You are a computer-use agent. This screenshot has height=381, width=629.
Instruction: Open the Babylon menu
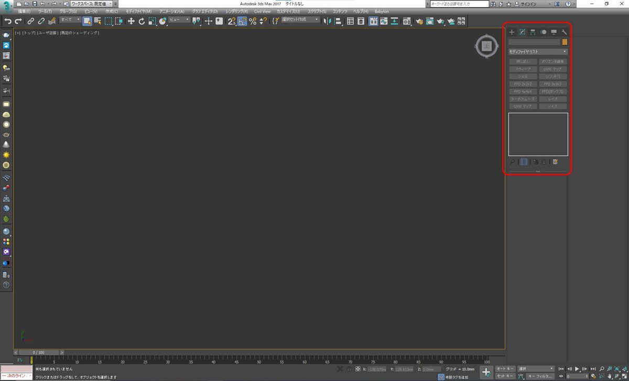click(382, 11)
